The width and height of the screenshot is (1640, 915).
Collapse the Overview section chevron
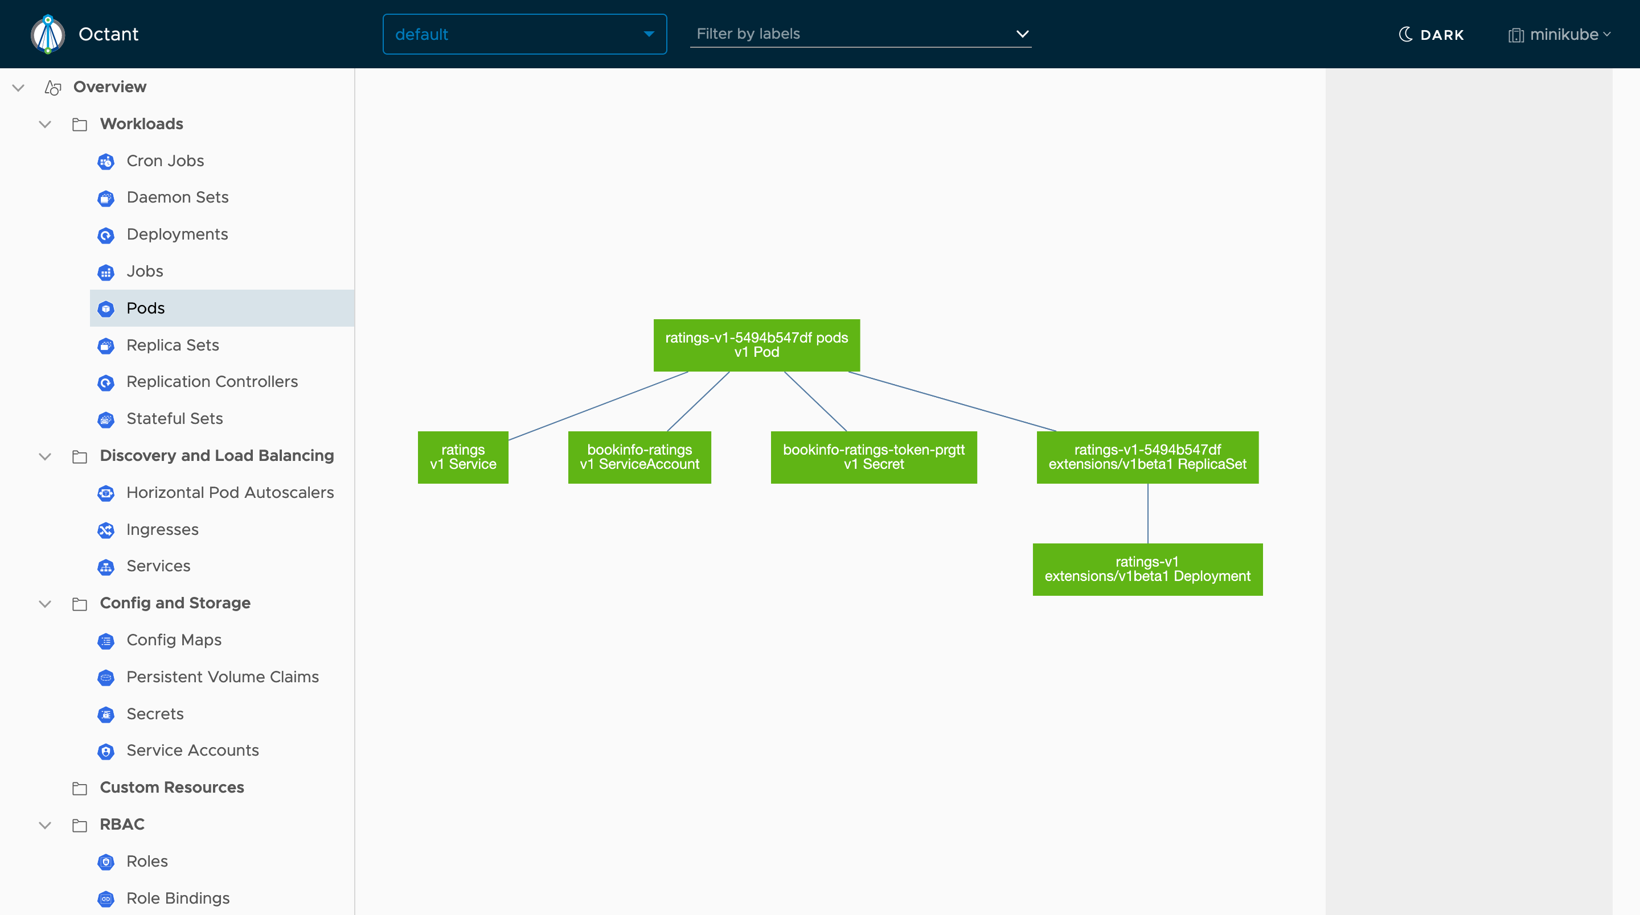click(18, 88)
